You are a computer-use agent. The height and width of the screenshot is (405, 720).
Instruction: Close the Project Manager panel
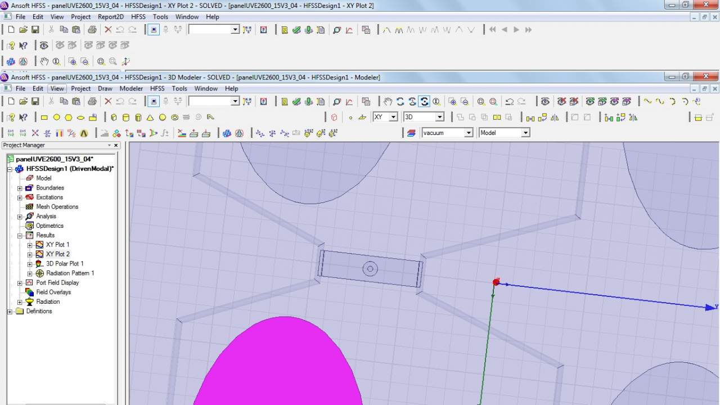click(116, 145)
